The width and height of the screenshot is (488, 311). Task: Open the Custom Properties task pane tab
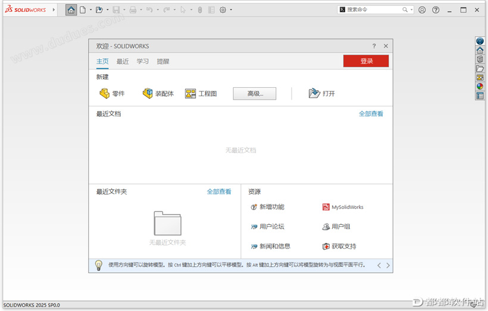480,96
